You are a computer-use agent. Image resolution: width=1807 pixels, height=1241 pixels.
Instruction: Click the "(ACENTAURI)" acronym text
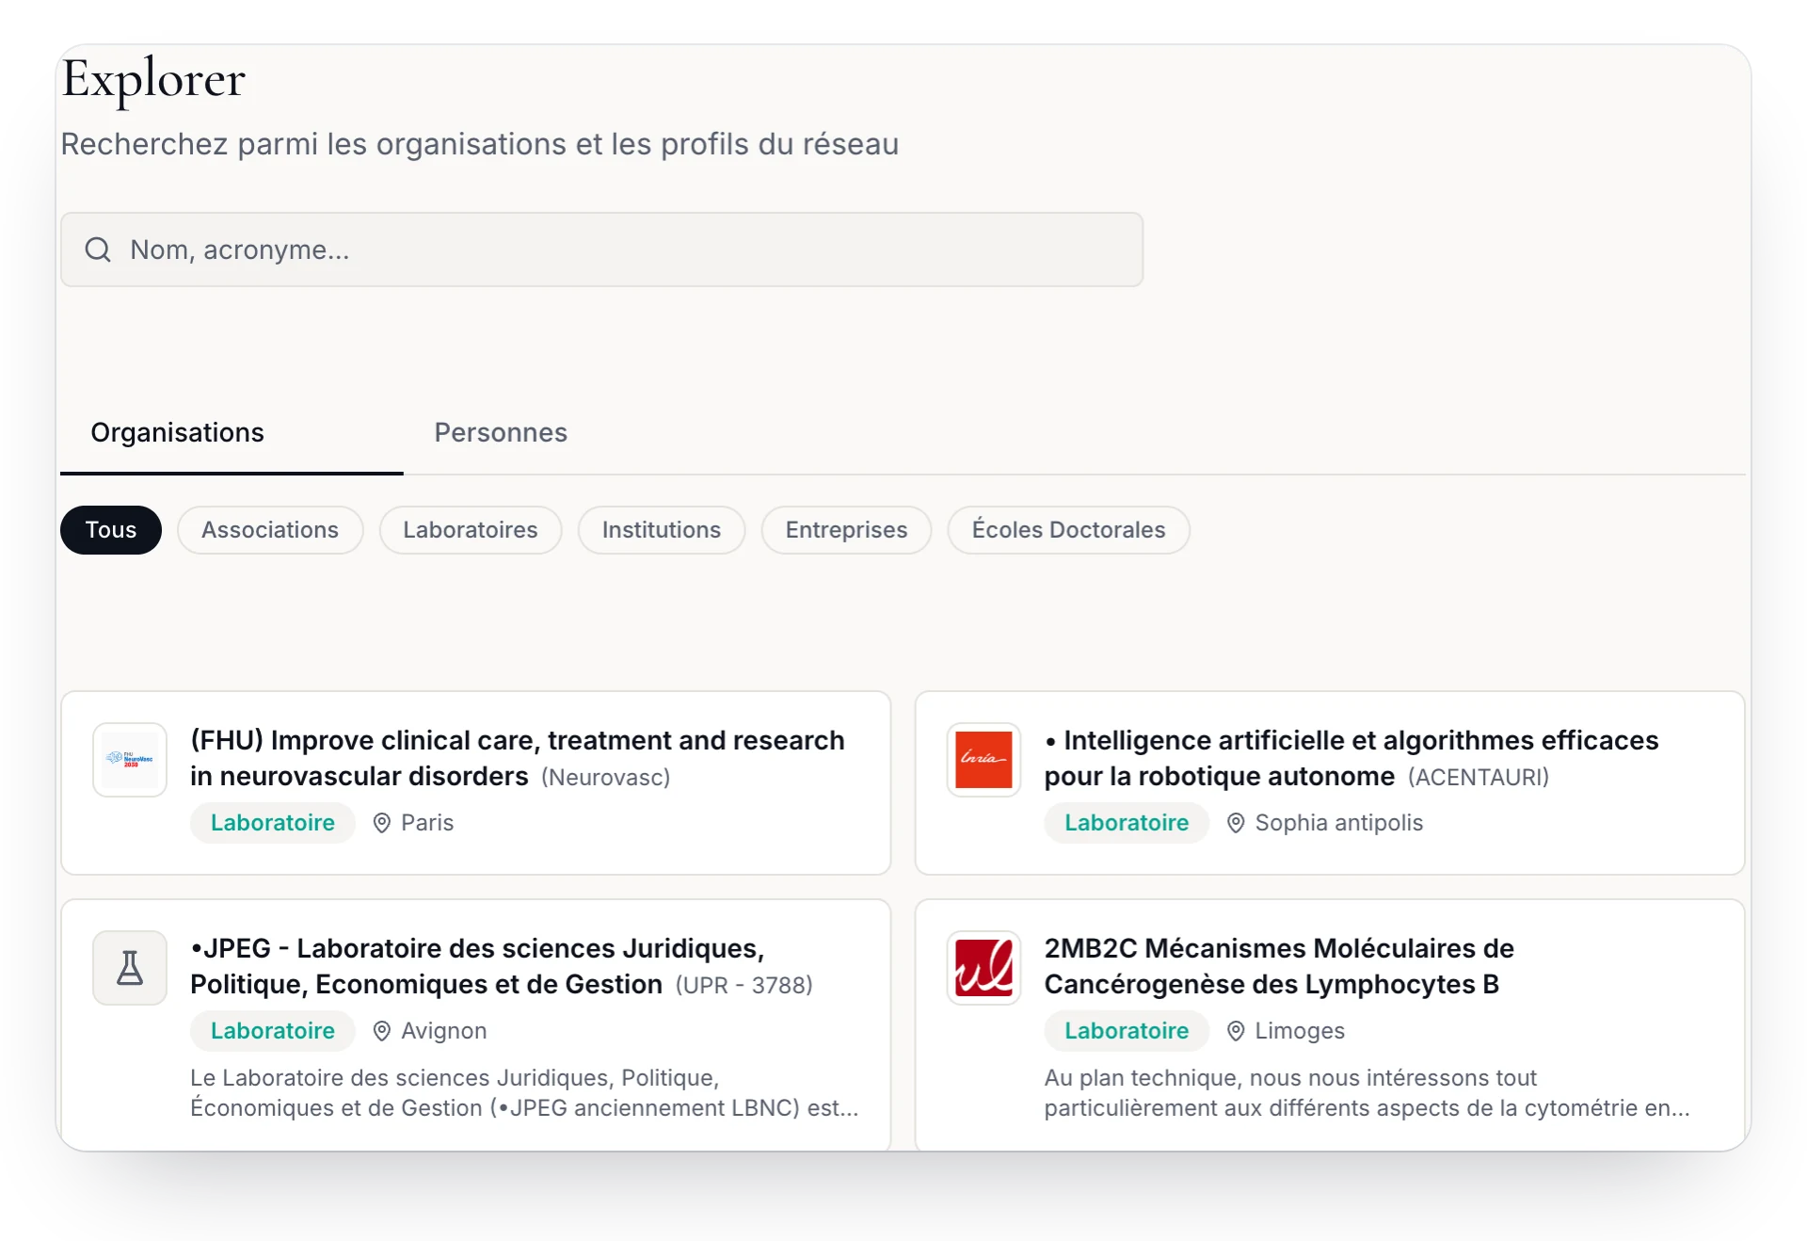point(1479,777)
